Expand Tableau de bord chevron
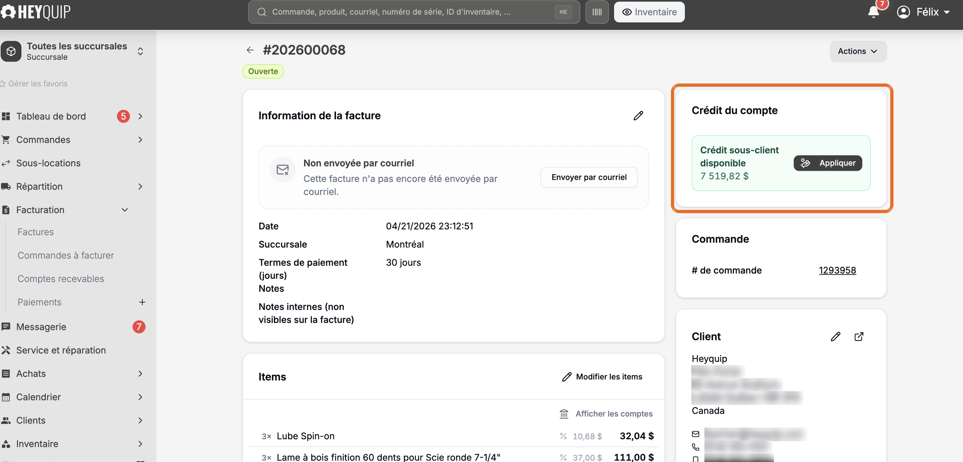This screenshot has height=462, width=963. point(140,116)
